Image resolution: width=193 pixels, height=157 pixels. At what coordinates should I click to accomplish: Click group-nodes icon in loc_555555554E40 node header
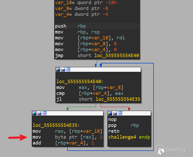68,70
